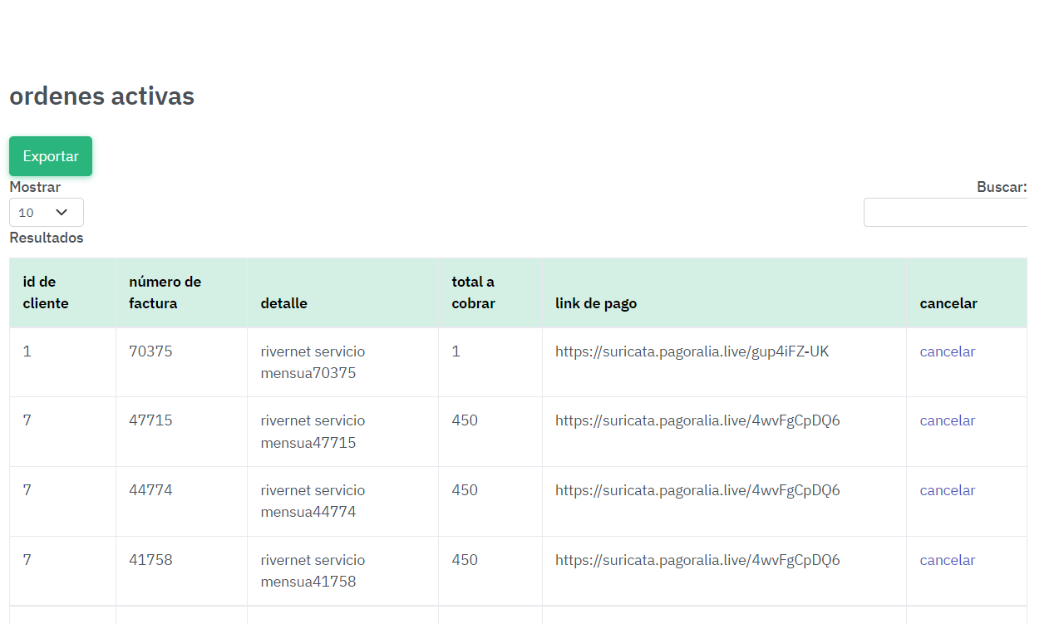The height and width of the screenshot is (624, 1059).
Task: Click the payment link in the 41758 row
Action: click(697, 560)
